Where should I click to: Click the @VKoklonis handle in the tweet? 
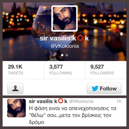click(81, 101)
